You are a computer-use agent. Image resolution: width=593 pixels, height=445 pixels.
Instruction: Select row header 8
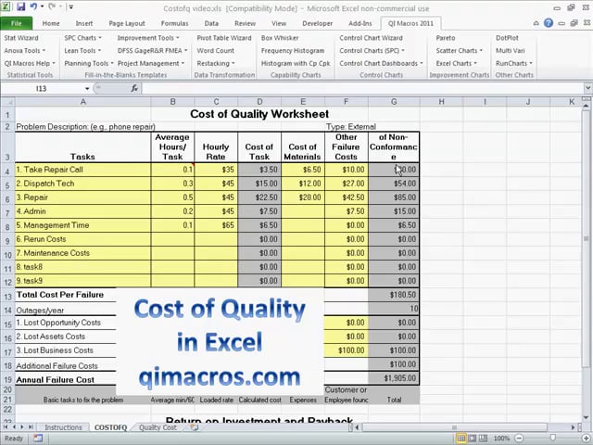pyautogui.click(x=7, y=226)
